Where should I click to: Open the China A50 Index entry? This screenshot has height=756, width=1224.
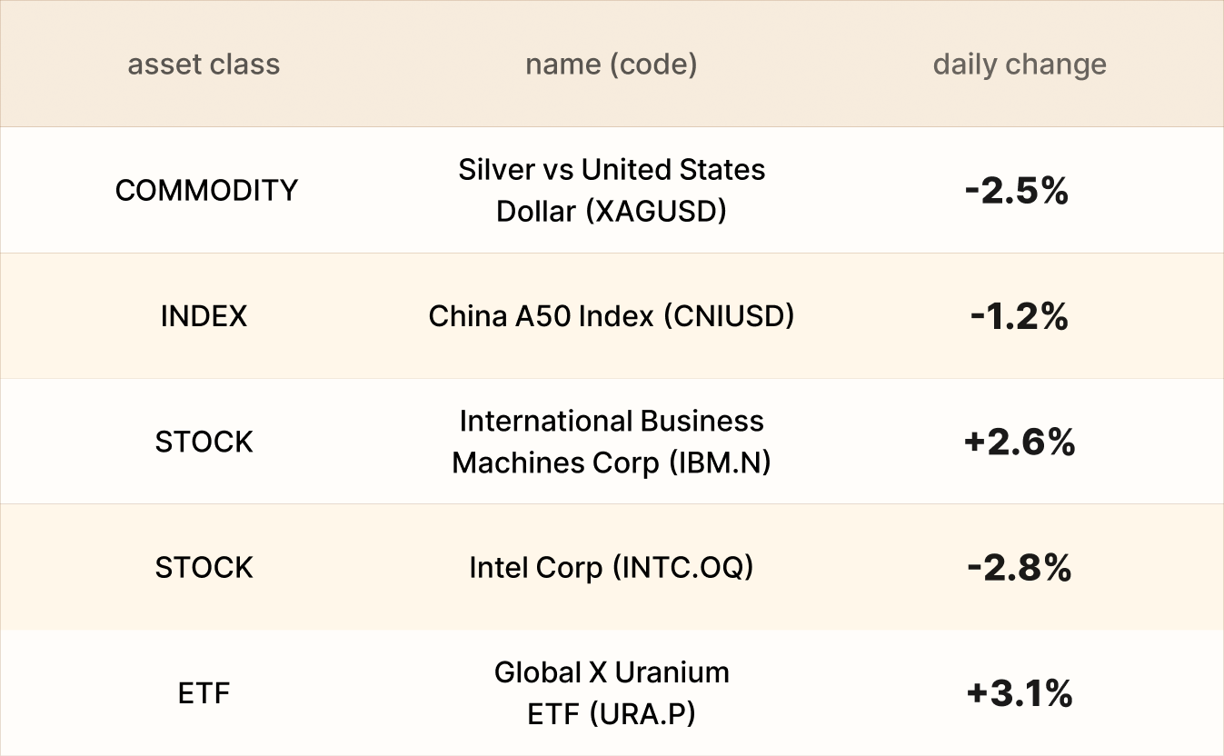[611, 316]
